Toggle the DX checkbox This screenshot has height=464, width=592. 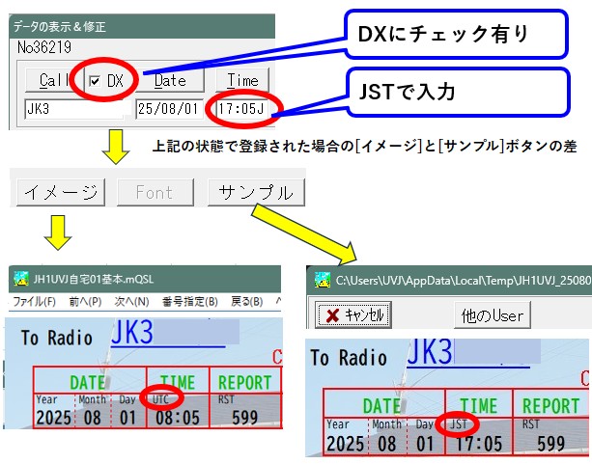point(95,80)
